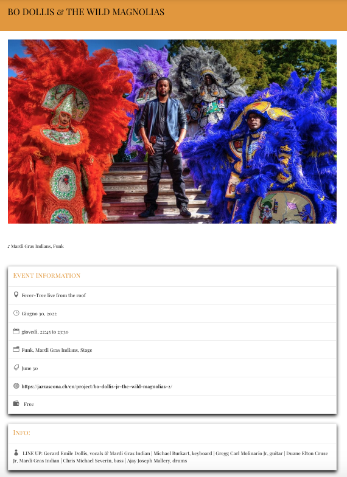Click the music note icon above Event Information
This screenshot has width=347, height=477.
click(9, 246)
